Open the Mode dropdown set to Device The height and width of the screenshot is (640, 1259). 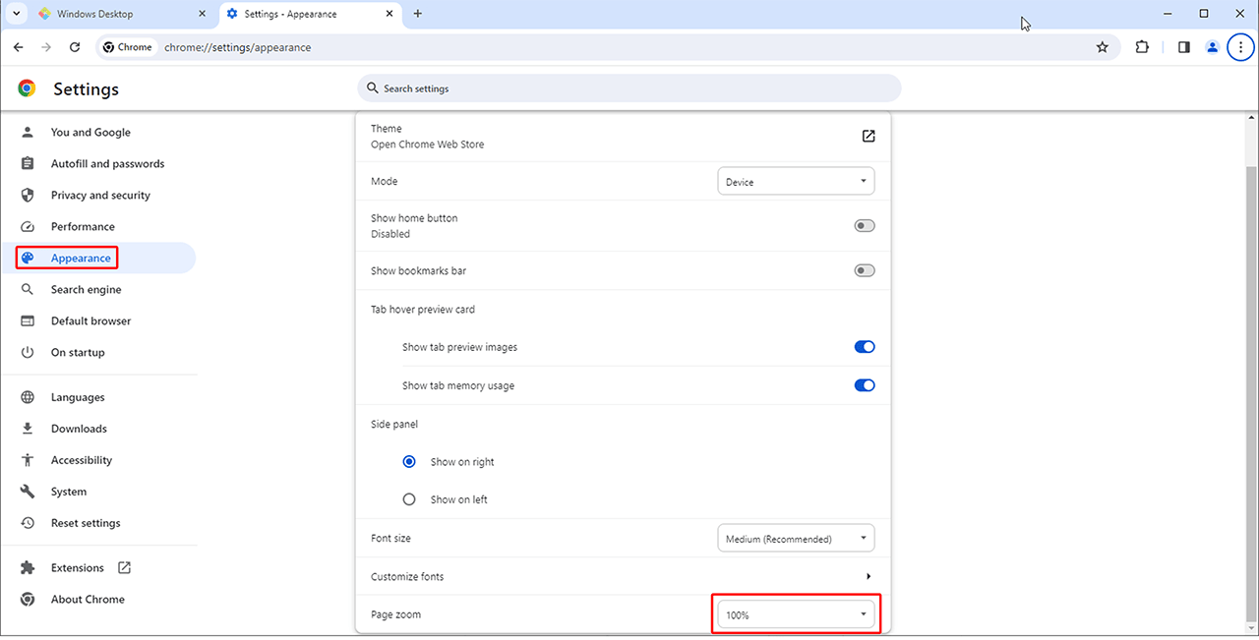point(795,182)
